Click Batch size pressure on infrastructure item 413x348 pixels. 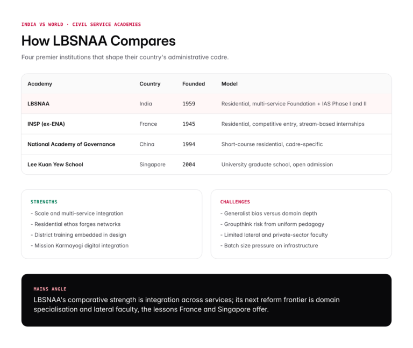pos(269,245)
